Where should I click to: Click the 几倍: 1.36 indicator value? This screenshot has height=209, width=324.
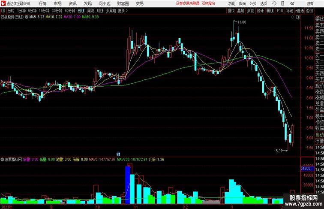point(156,160)
